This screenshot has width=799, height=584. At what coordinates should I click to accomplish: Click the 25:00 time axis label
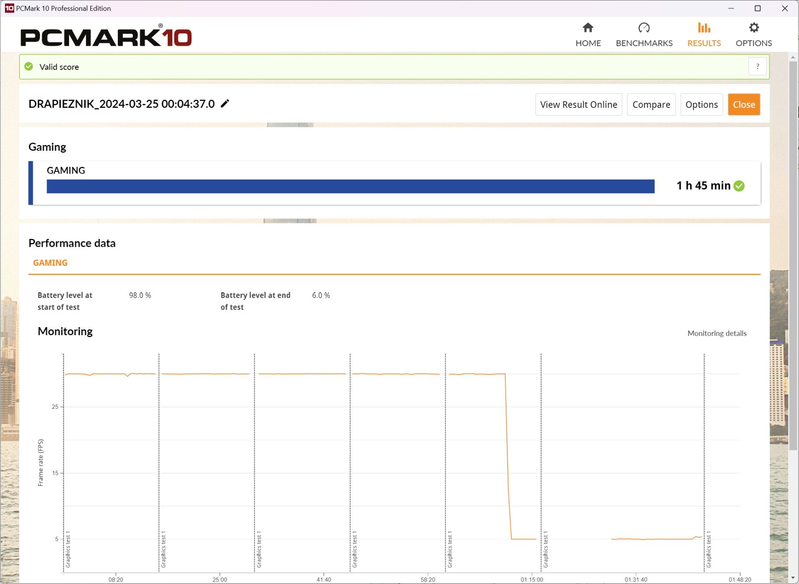point(220,579)
